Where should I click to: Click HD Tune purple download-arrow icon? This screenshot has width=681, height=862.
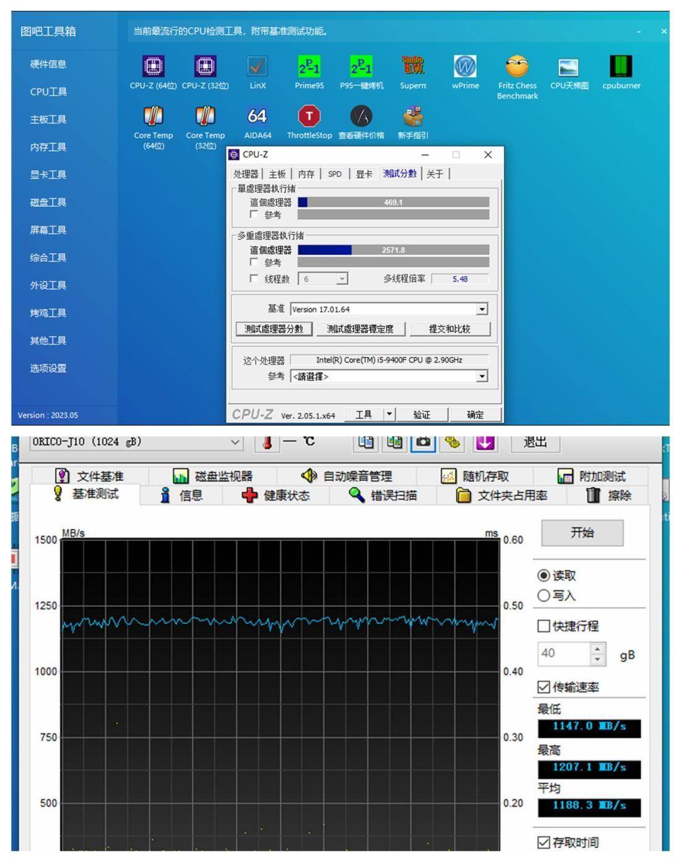click(485, 442)
